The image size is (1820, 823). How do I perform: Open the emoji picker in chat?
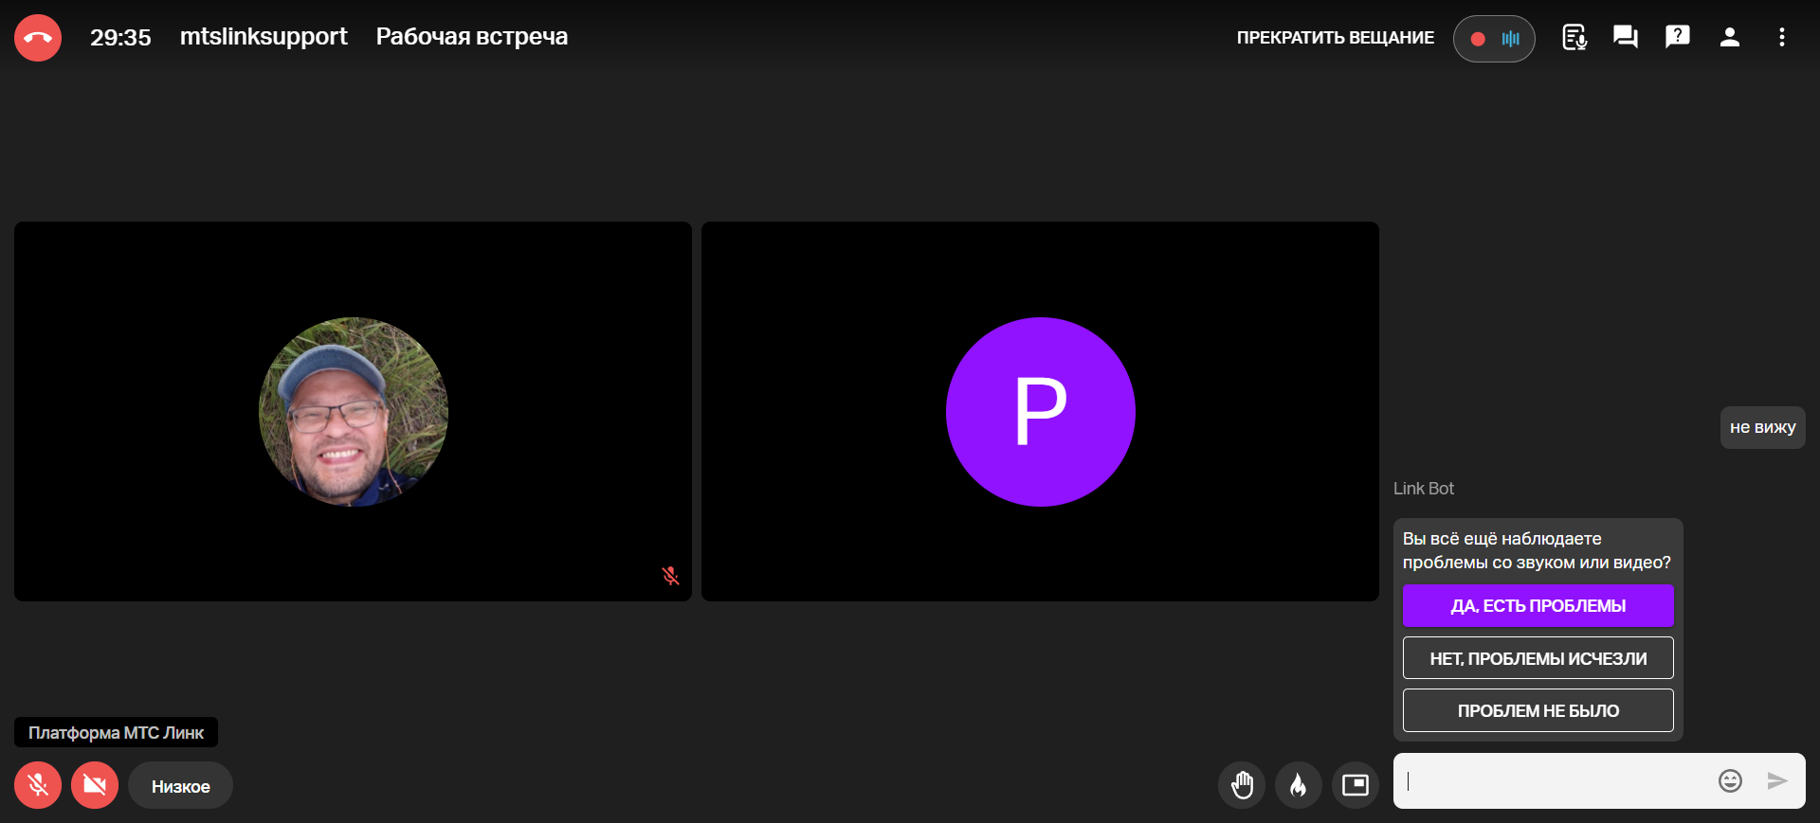click(1730, 780)
